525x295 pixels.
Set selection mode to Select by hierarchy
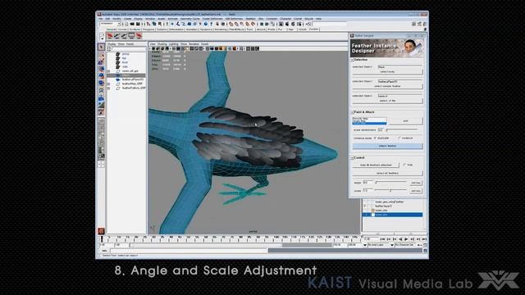pyautogui.click(x=148, y=24)
